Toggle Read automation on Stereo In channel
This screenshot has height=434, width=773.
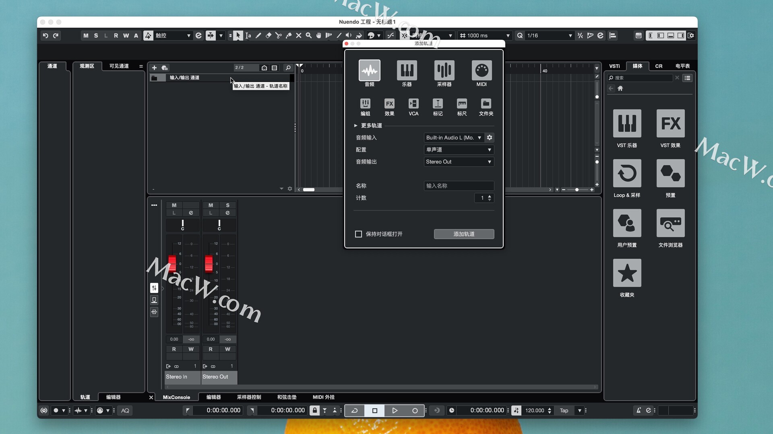coord(174,349)
